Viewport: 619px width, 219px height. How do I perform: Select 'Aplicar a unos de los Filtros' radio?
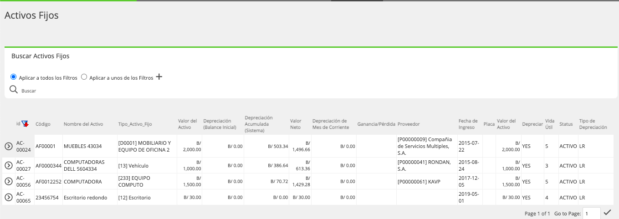tap(84, 77)
